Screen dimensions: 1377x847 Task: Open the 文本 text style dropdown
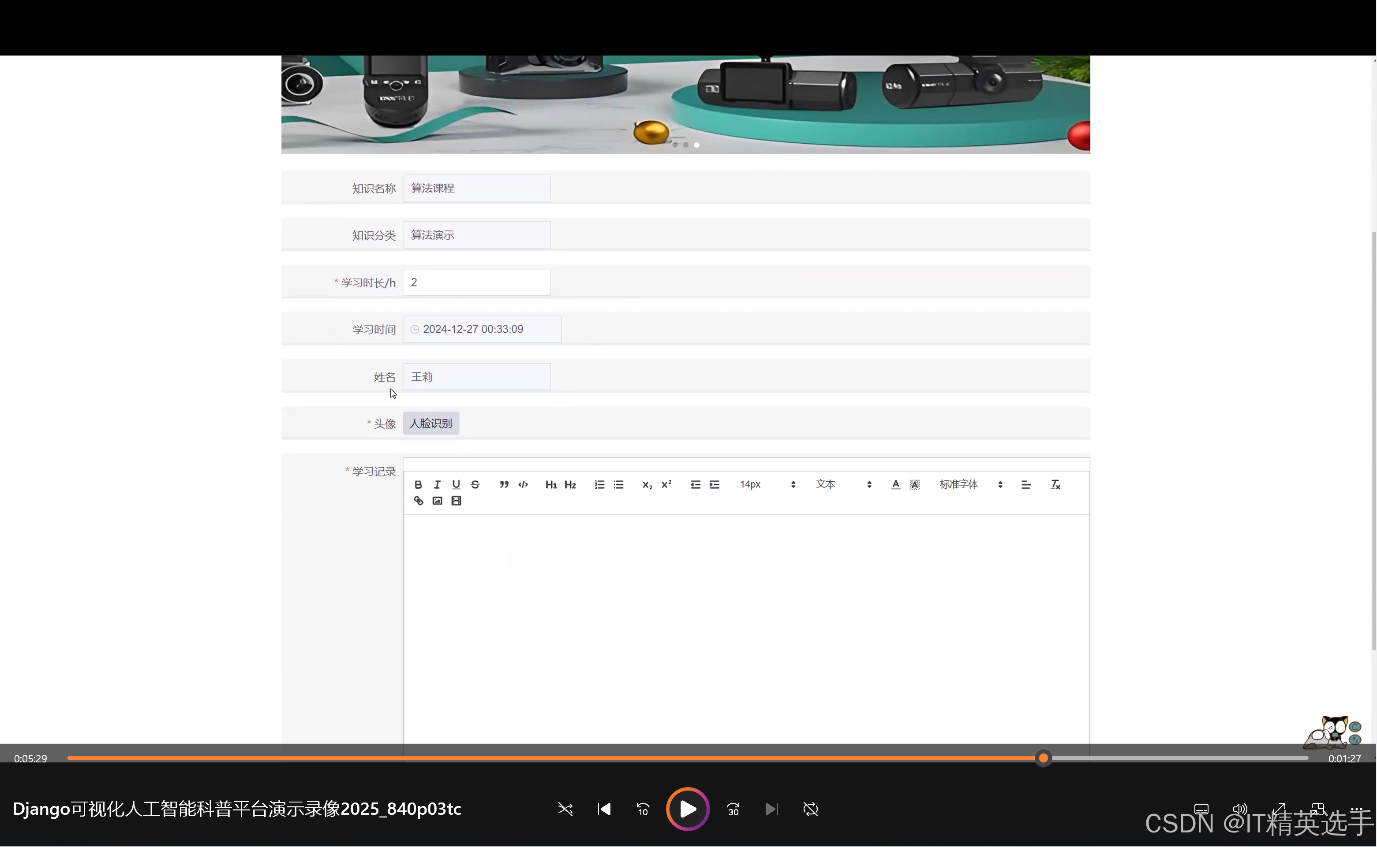844,485
